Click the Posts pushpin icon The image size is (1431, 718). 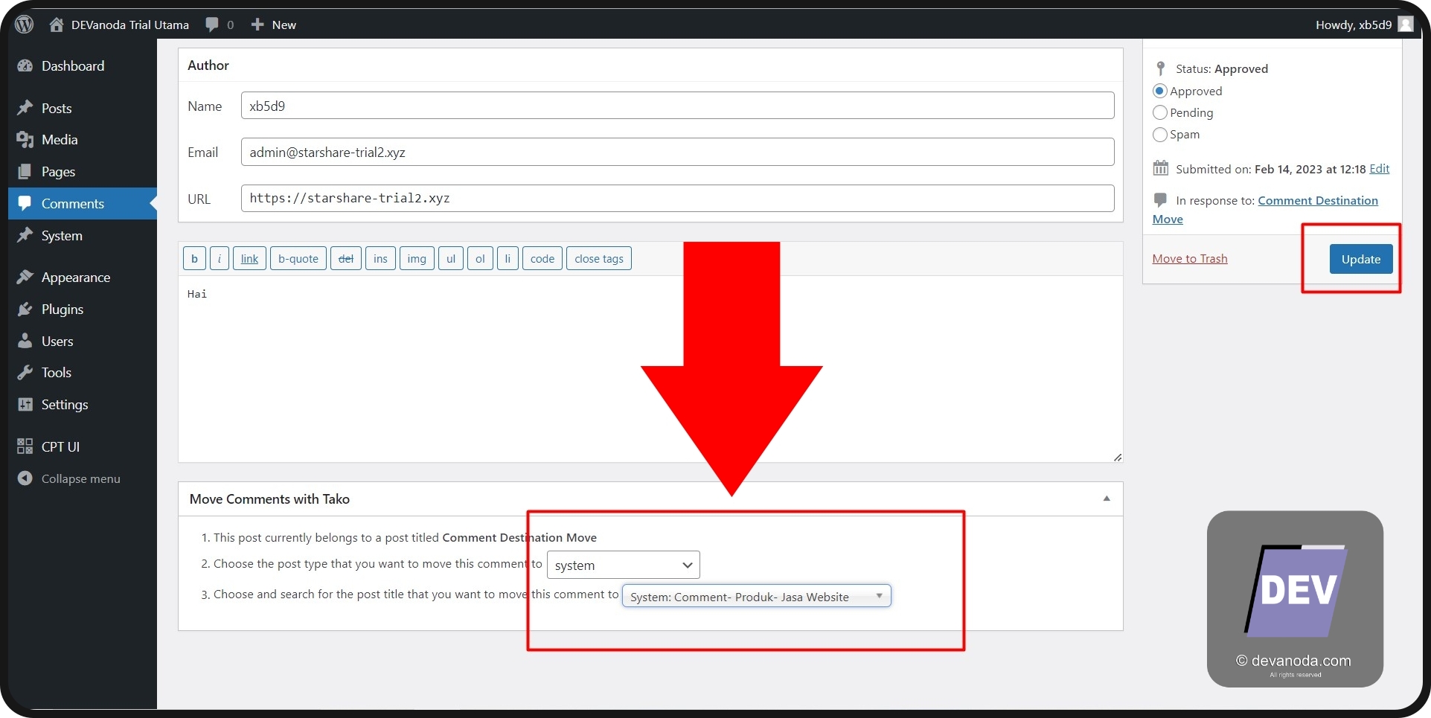point(25,108)
